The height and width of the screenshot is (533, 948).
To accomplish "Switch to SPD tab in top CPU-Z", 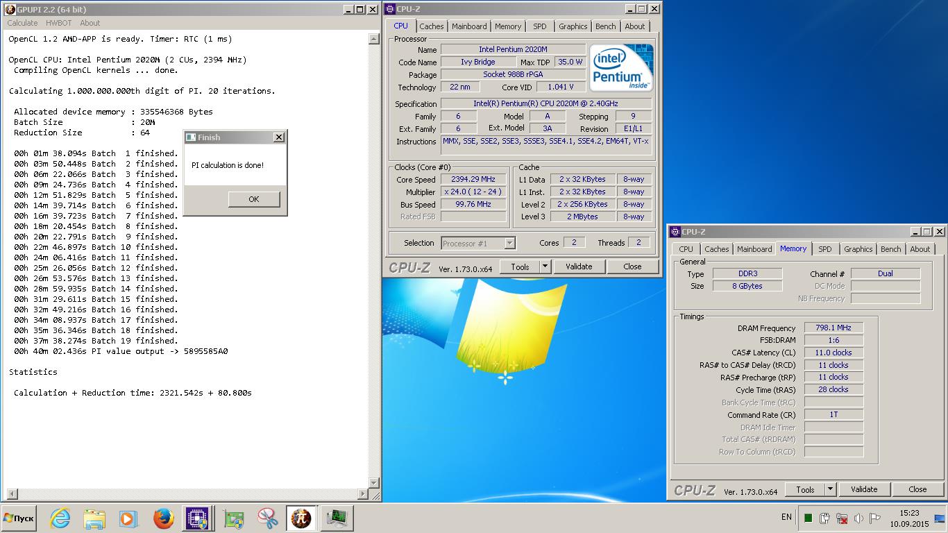I will (x=540, y=26).
